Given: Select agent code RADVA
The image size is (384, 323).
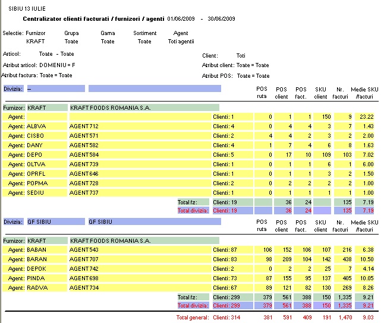Looking at the screenshot, I should pyautogui.click(x=46, y=288).
